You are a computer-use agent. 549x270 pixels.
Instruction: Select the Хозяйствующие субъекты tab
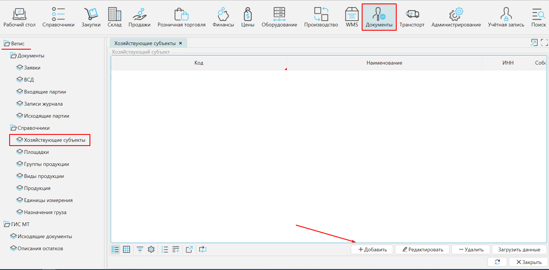[x=145, y=43]
